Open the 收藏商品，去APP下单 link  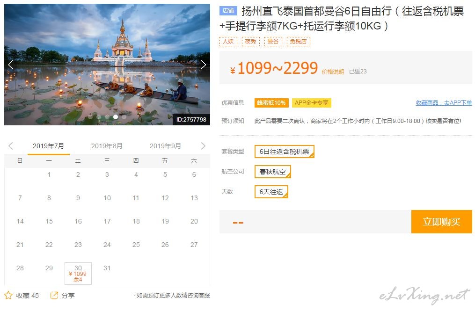(444, 103)
